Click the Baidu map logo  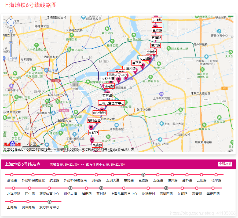click(x=12, y=144)
